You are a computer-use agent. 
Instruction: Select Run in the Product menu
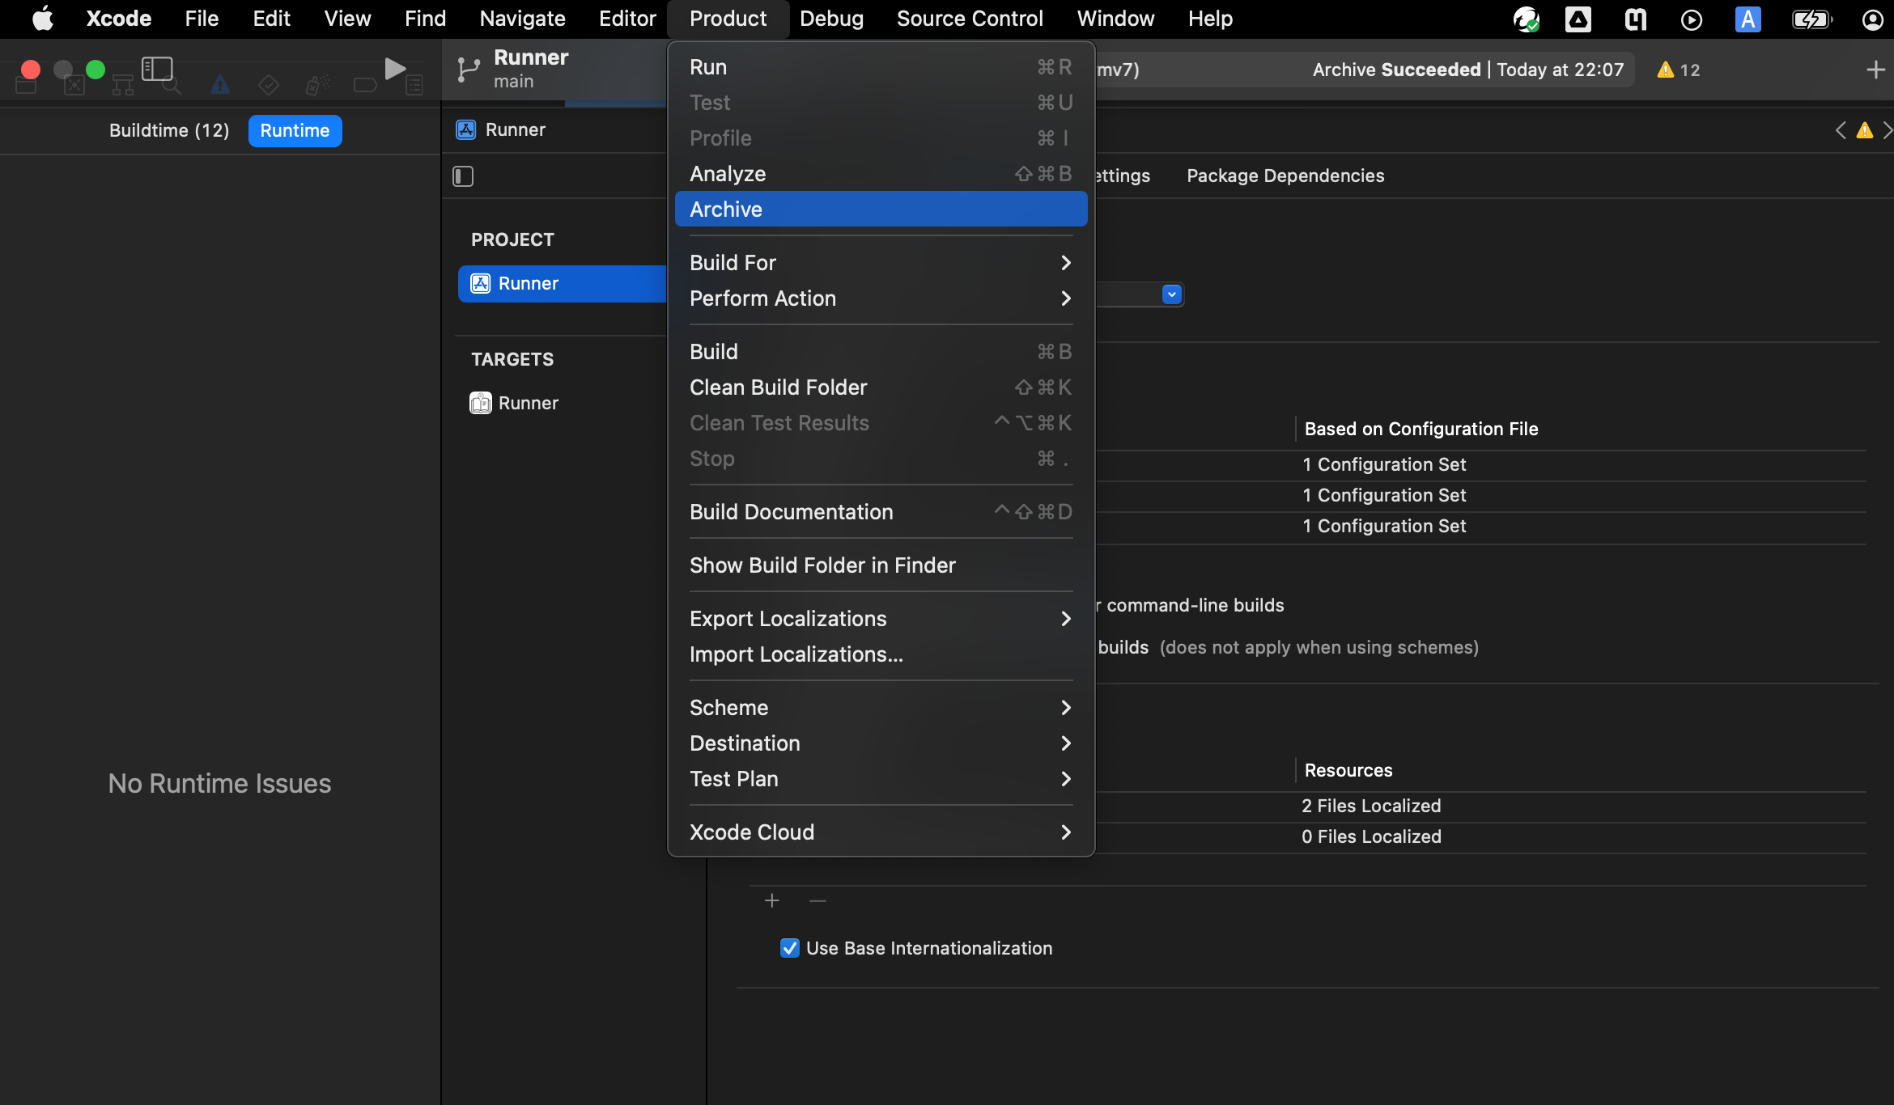(881, 67)
